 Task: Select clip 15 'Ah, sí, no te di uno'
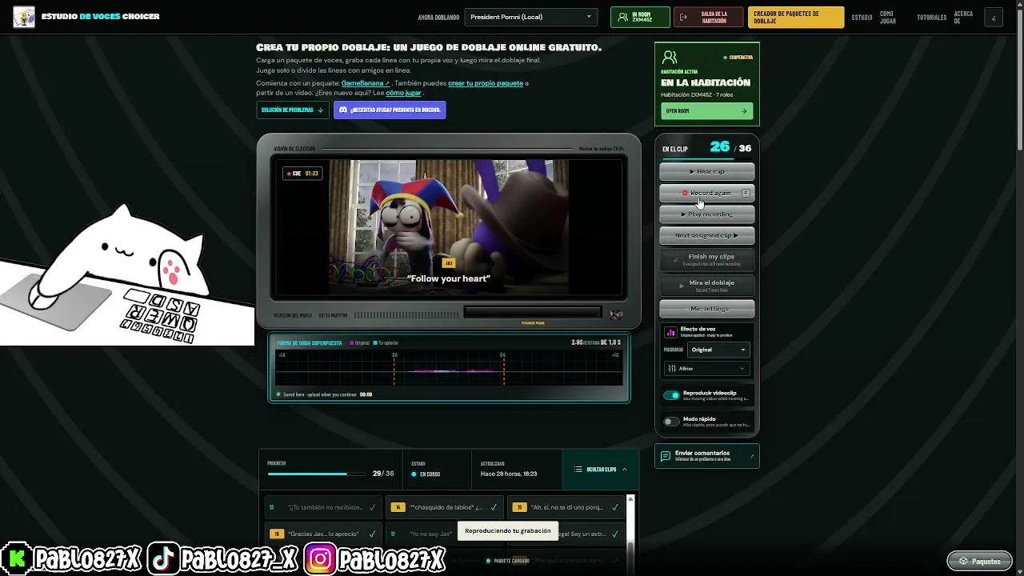pos(566,507)
